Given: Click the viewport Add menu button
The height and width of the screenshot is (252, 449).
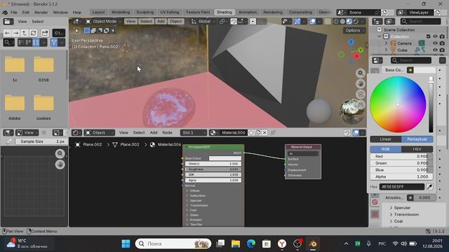Looking at the screenshot, I should point(161,22).
